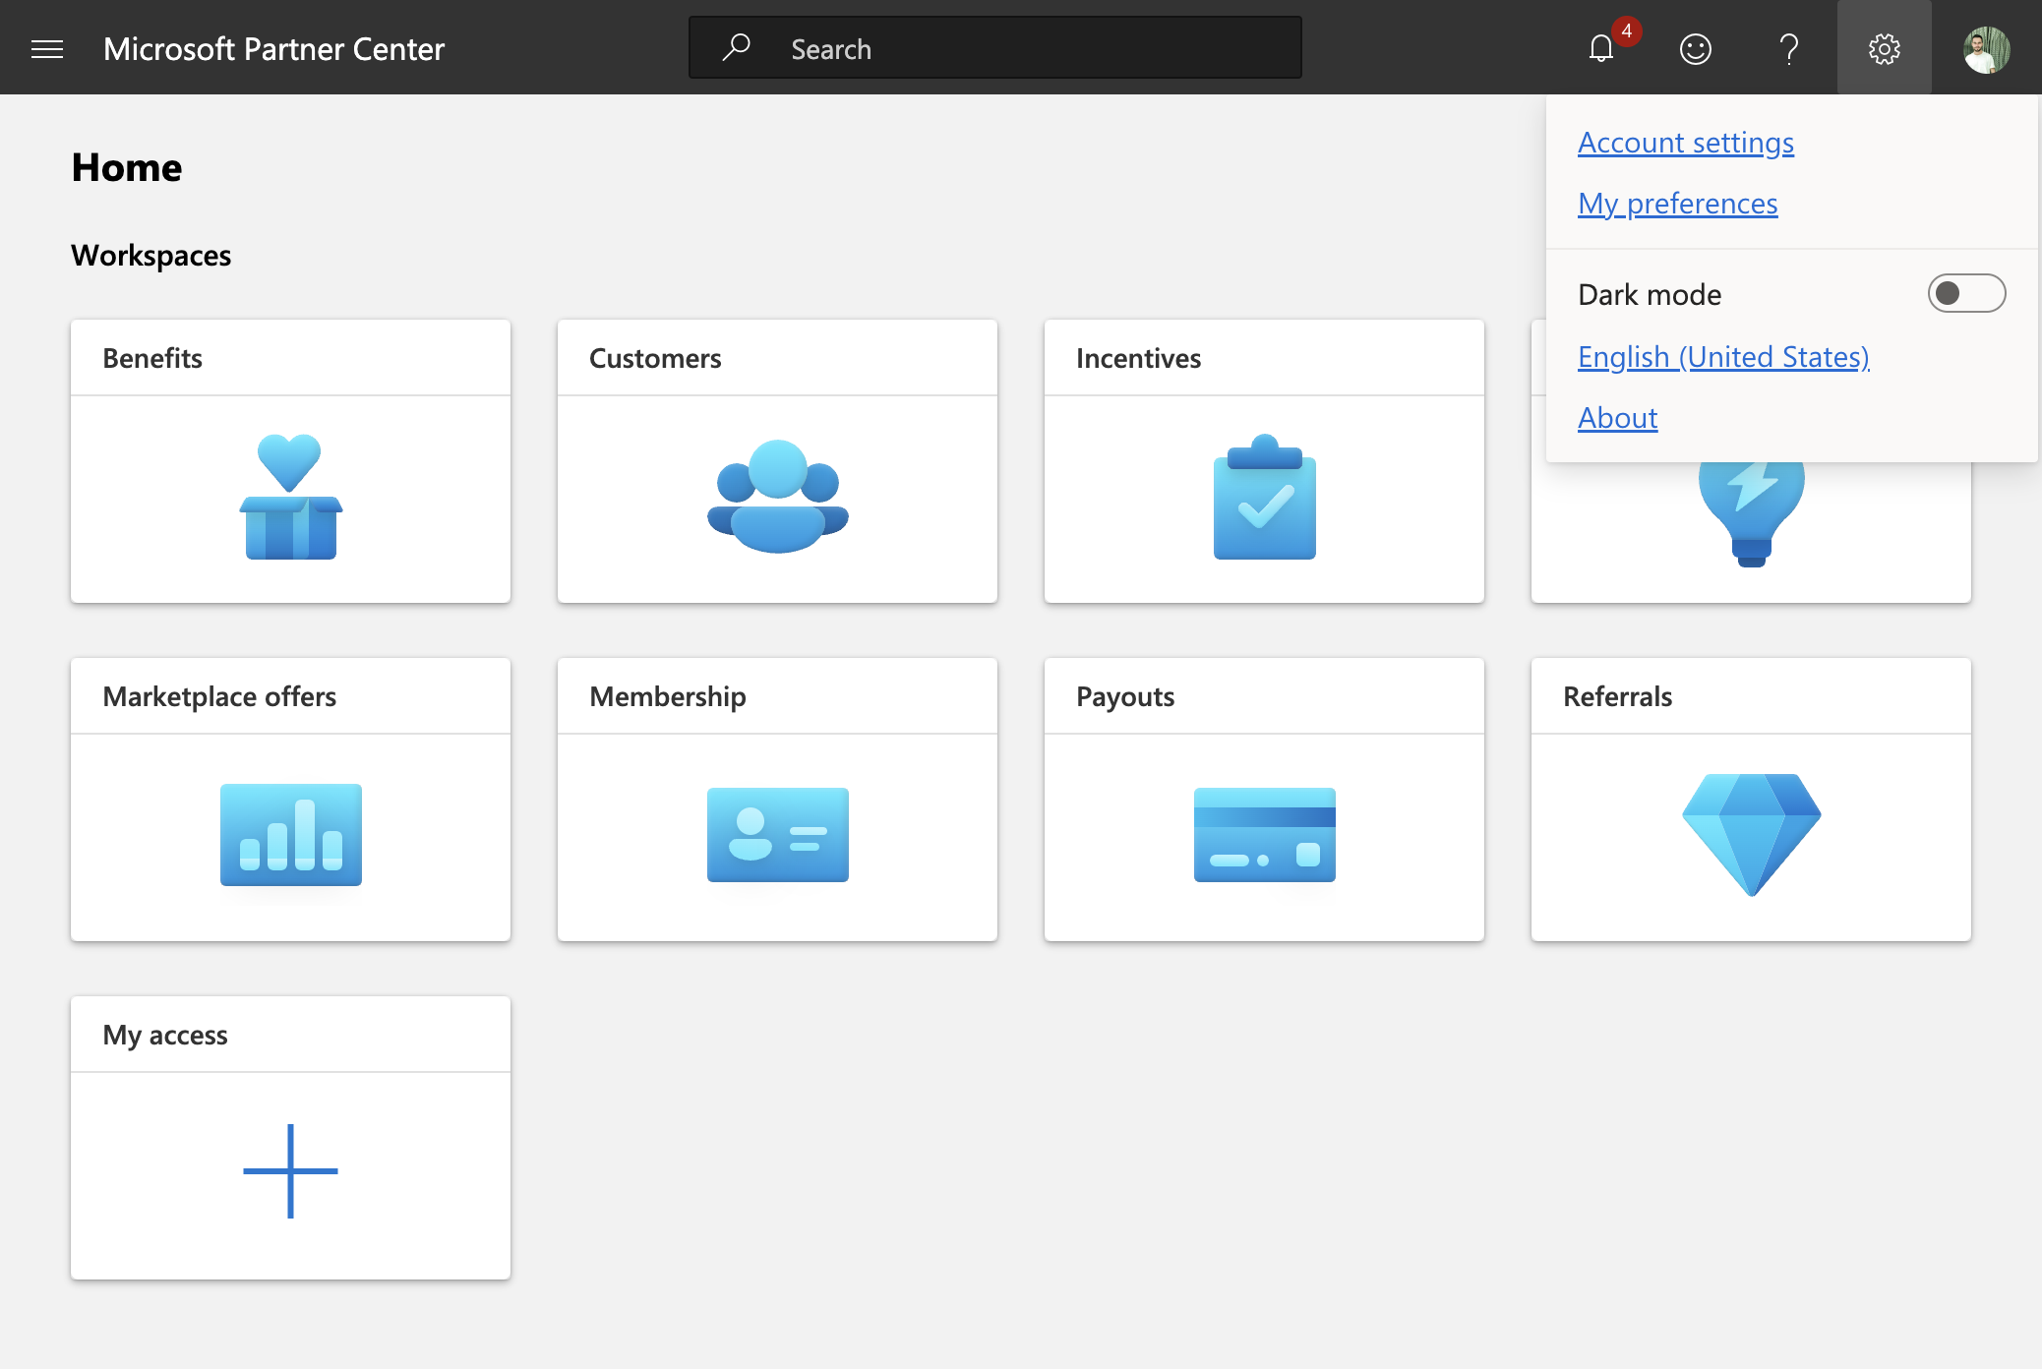Click the Membership card title

[668, 696]
